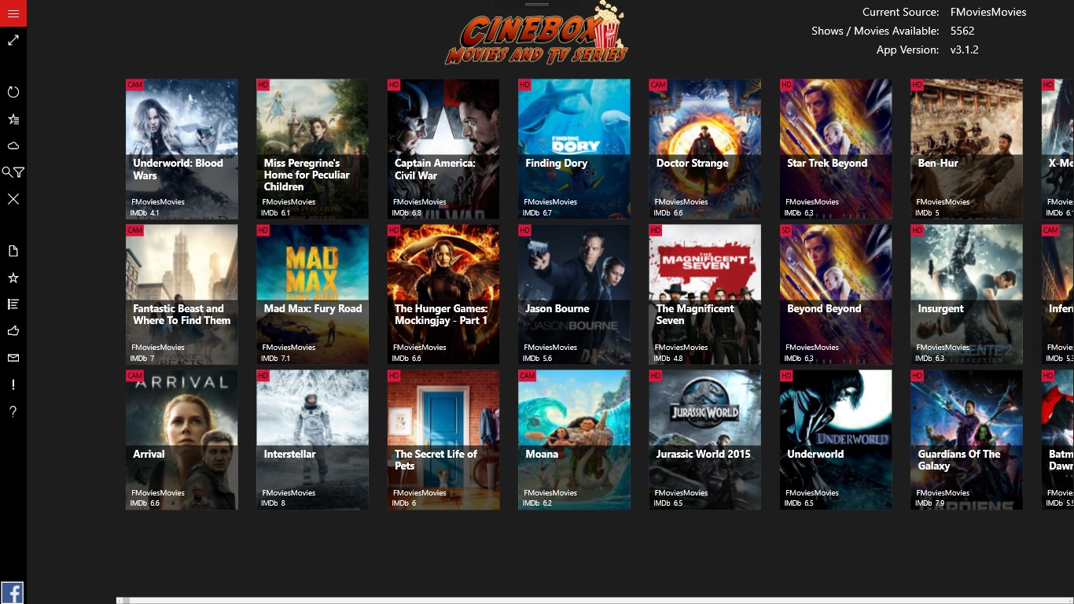Open the page document icon
Viewport: 1074px width, 604px height.
(x=13, y=250)
